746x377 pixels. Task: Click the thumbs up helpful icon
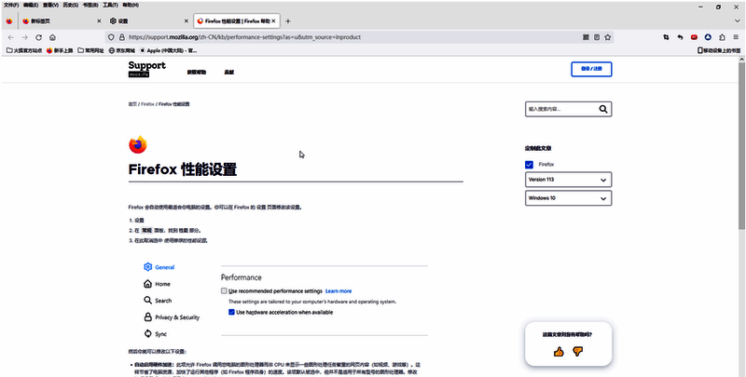point(559,351)
